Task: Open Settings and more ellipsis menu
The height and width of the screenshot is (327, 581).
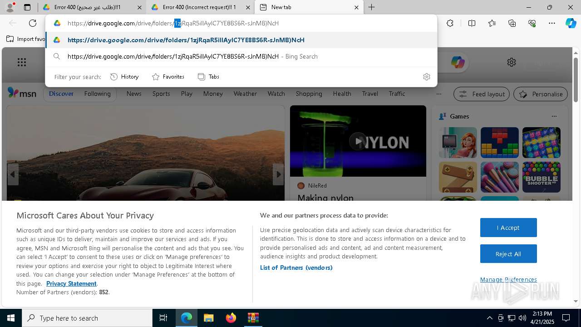Action: pyautogui.click(x=552, y=23)
